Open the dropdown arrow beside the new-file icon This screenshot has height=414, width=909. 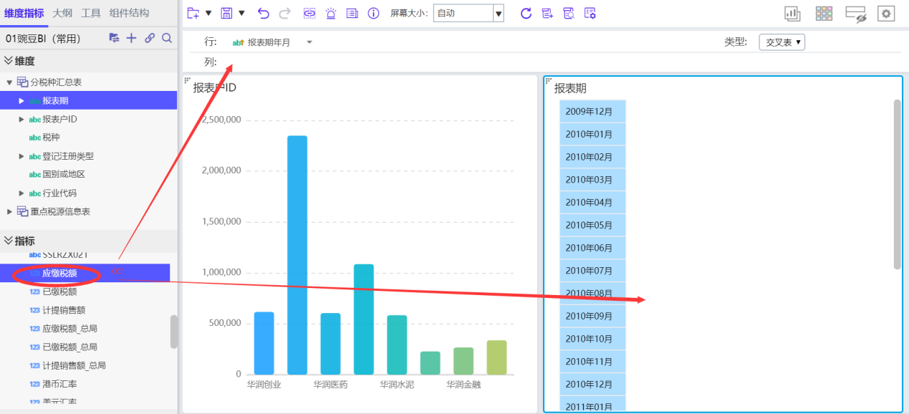(x=208, y=13)
